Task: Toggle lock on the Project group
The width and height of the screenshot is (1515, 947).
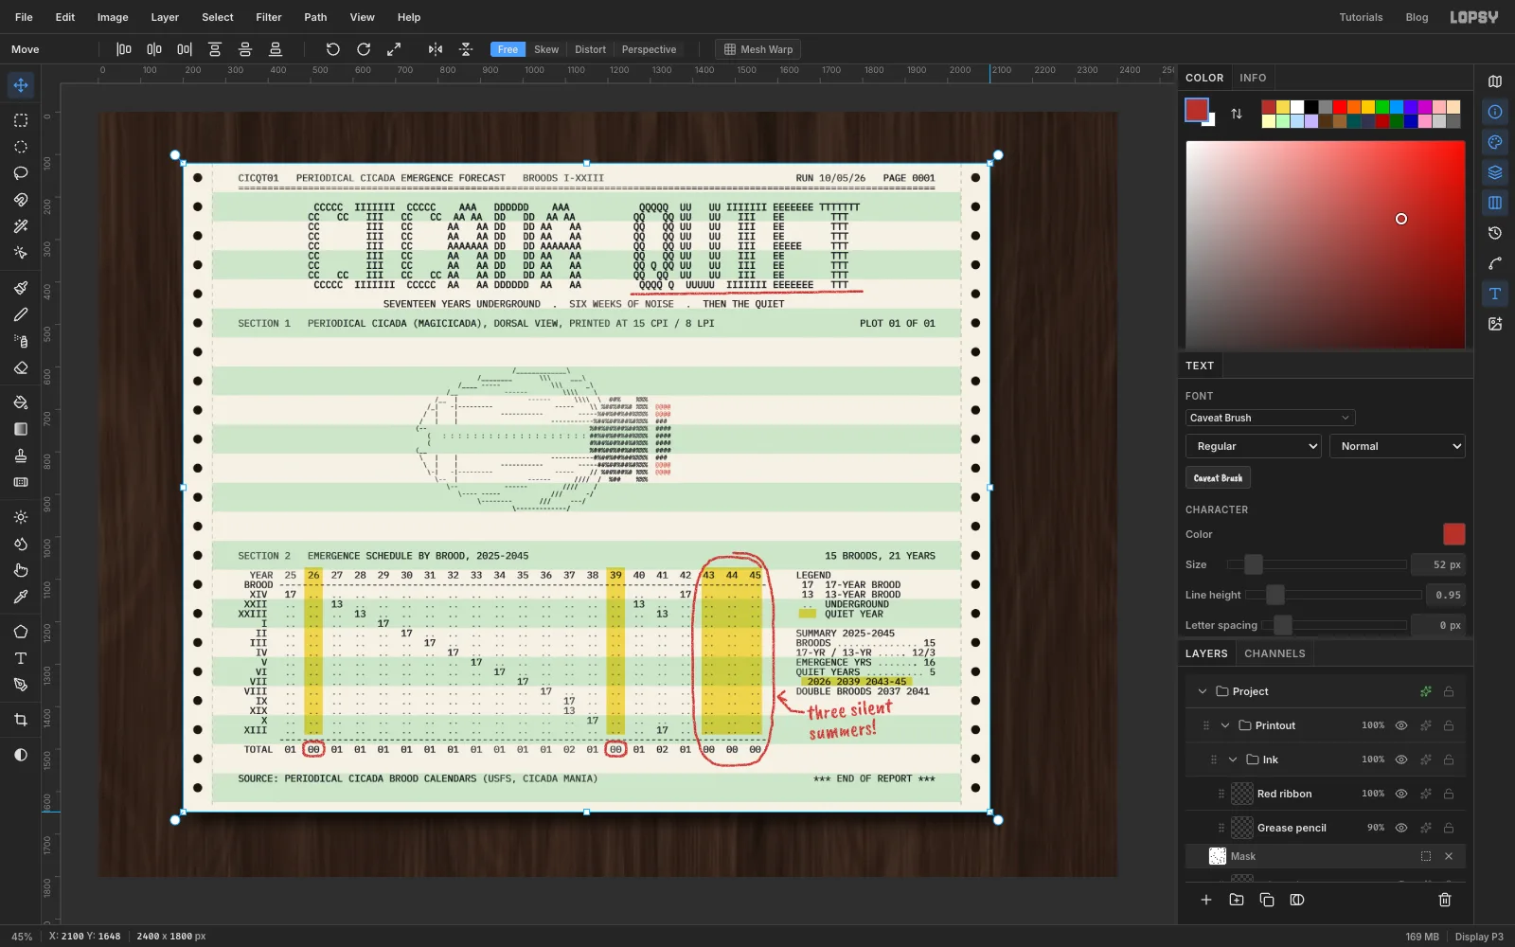Action: pyautogui.click(x=1449, y=691)
